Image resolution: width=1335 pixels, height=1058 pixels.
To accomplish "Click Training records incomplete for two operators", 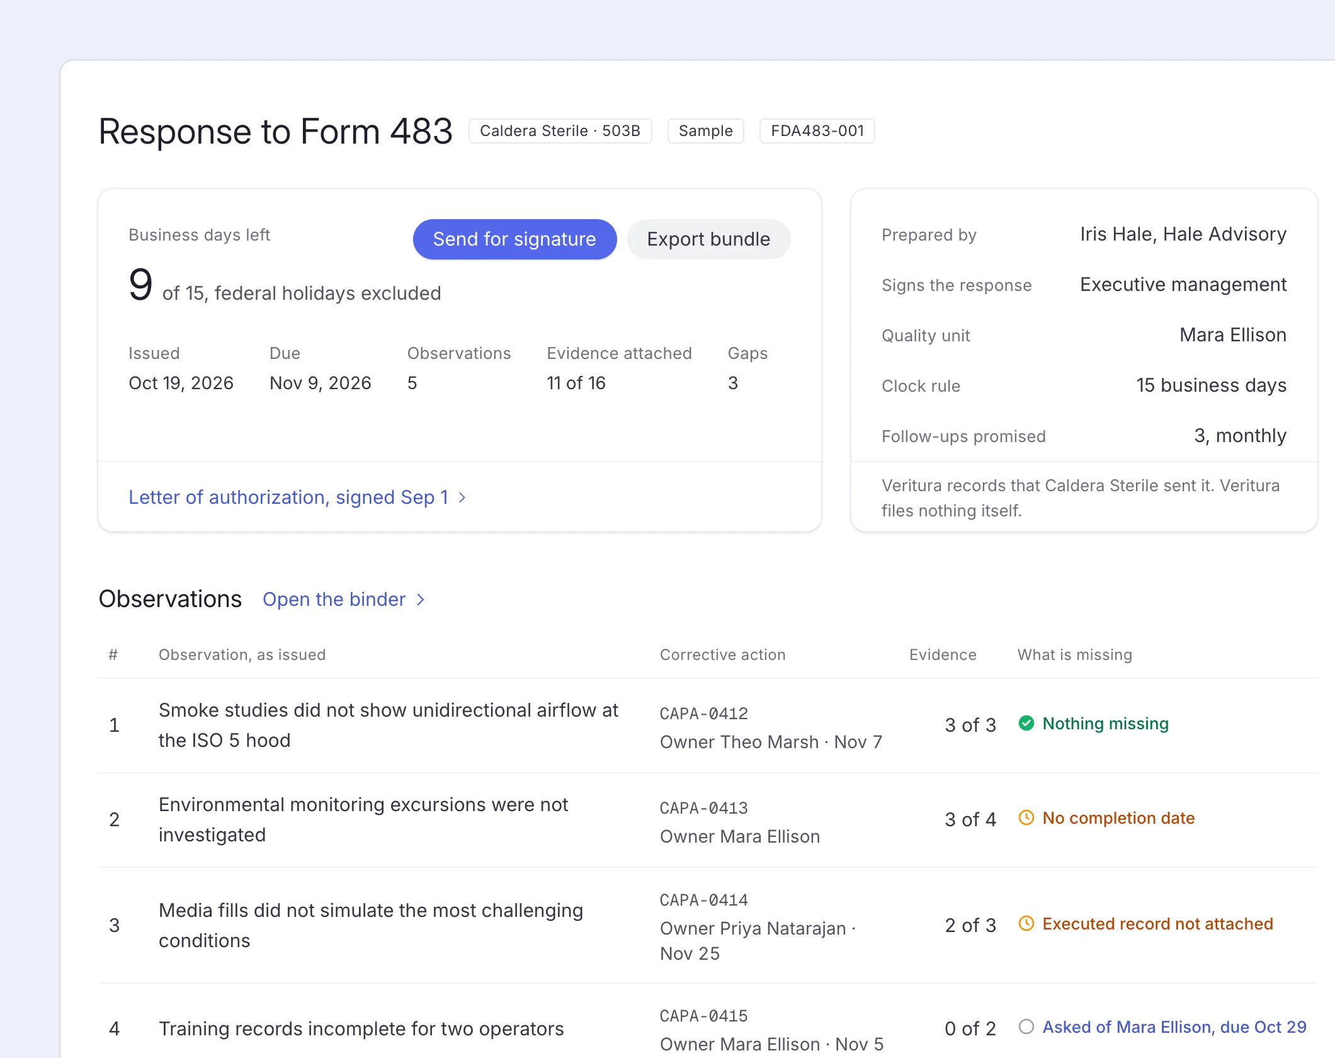I will [x=361, y=1028].
